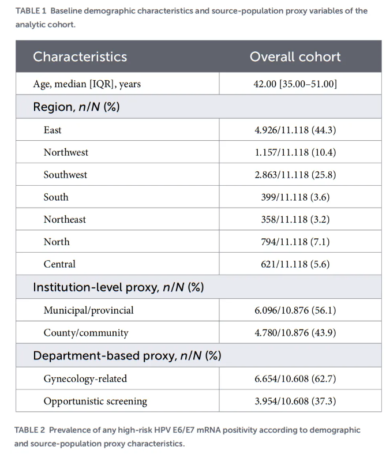Screen dimensions: 386x454
Task: Click the Gynecology-related row label
Action: (85, 379)
